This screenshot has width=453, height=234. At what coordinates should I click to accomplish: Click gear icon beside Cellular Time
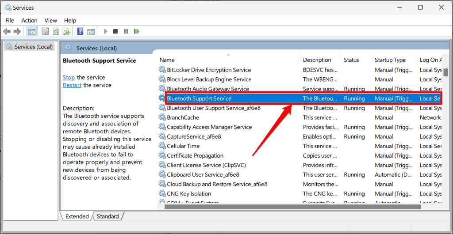tap(162, 146)
